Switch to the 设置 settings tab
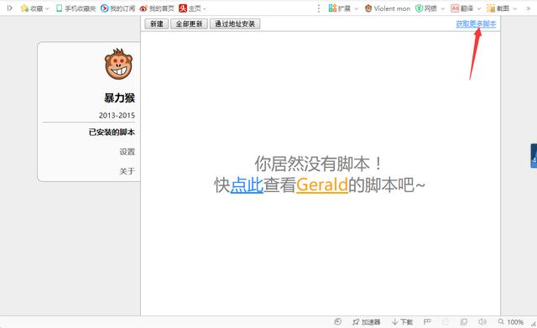The height and width of the screenshot is (328, 537). 127,152
